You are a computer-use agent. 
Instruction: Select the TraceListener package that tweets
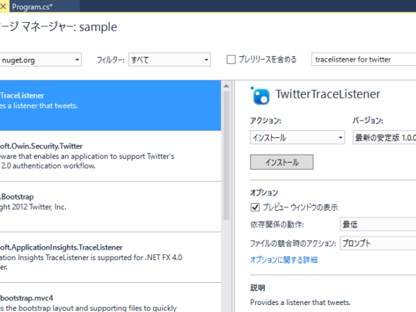(110, 105)
